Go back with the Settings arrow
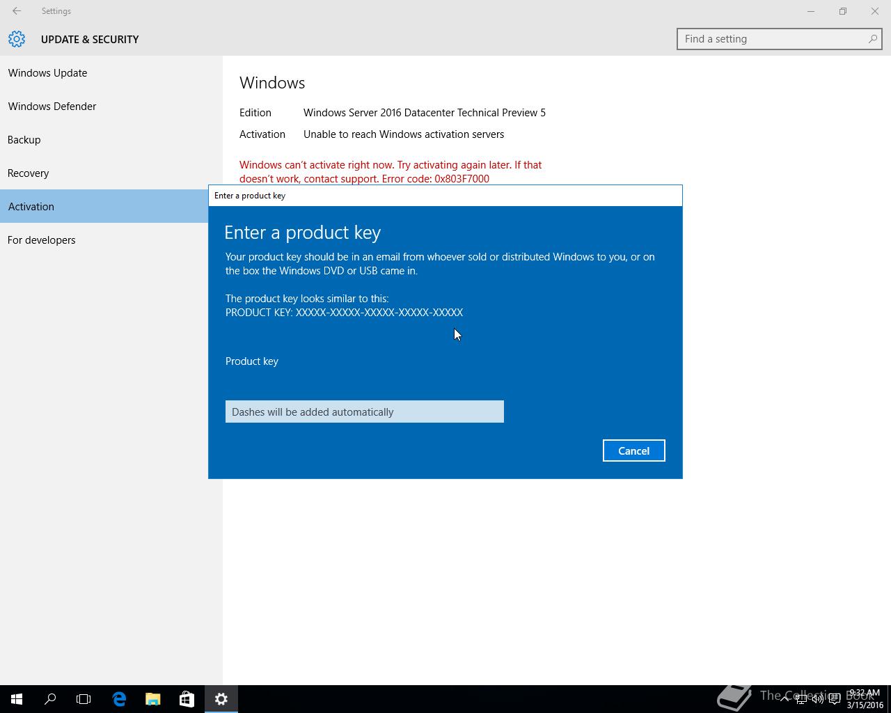This screenshot has width=891, height=713. tap(17, 11)
